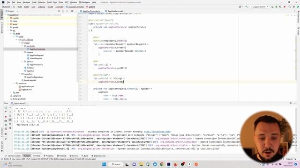Click the build hammer icon in top toolbar
The height and width of the screenshot is (168, 300).
247,7
